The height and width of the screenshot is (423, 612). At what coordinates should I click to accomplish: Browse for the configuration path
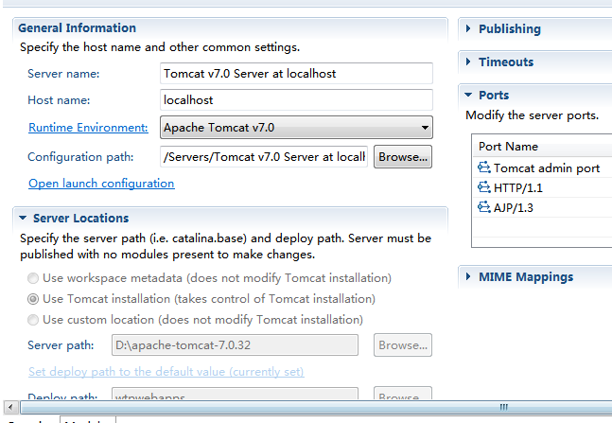[403, 157]
